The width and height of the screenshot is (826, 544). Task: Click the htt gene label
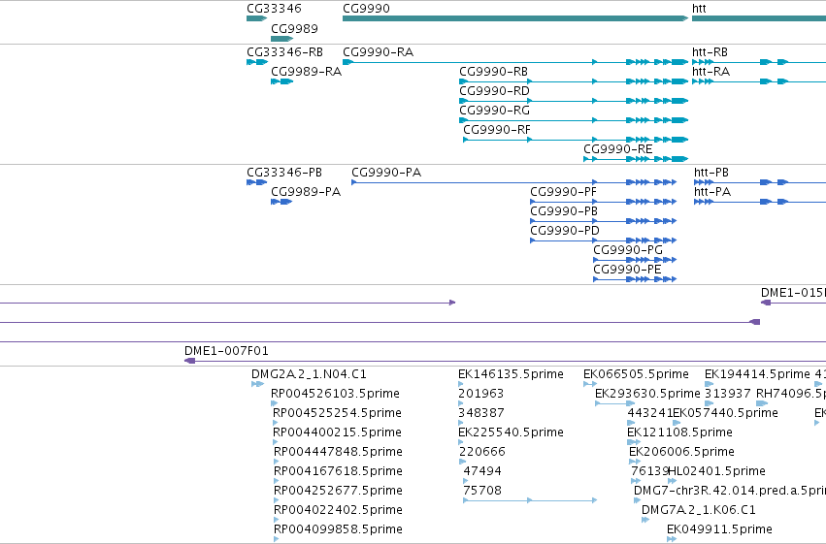click(699, 9)
